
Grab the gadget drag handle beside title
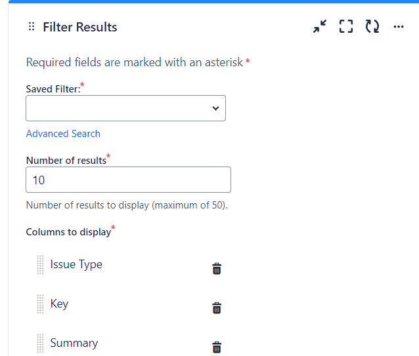point(32,27)
